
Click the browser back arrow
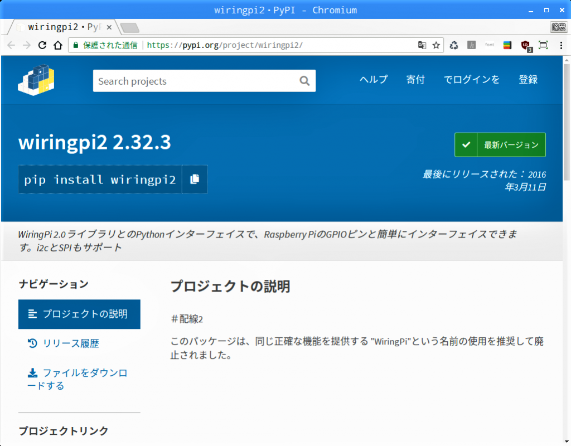coord(11,45)
